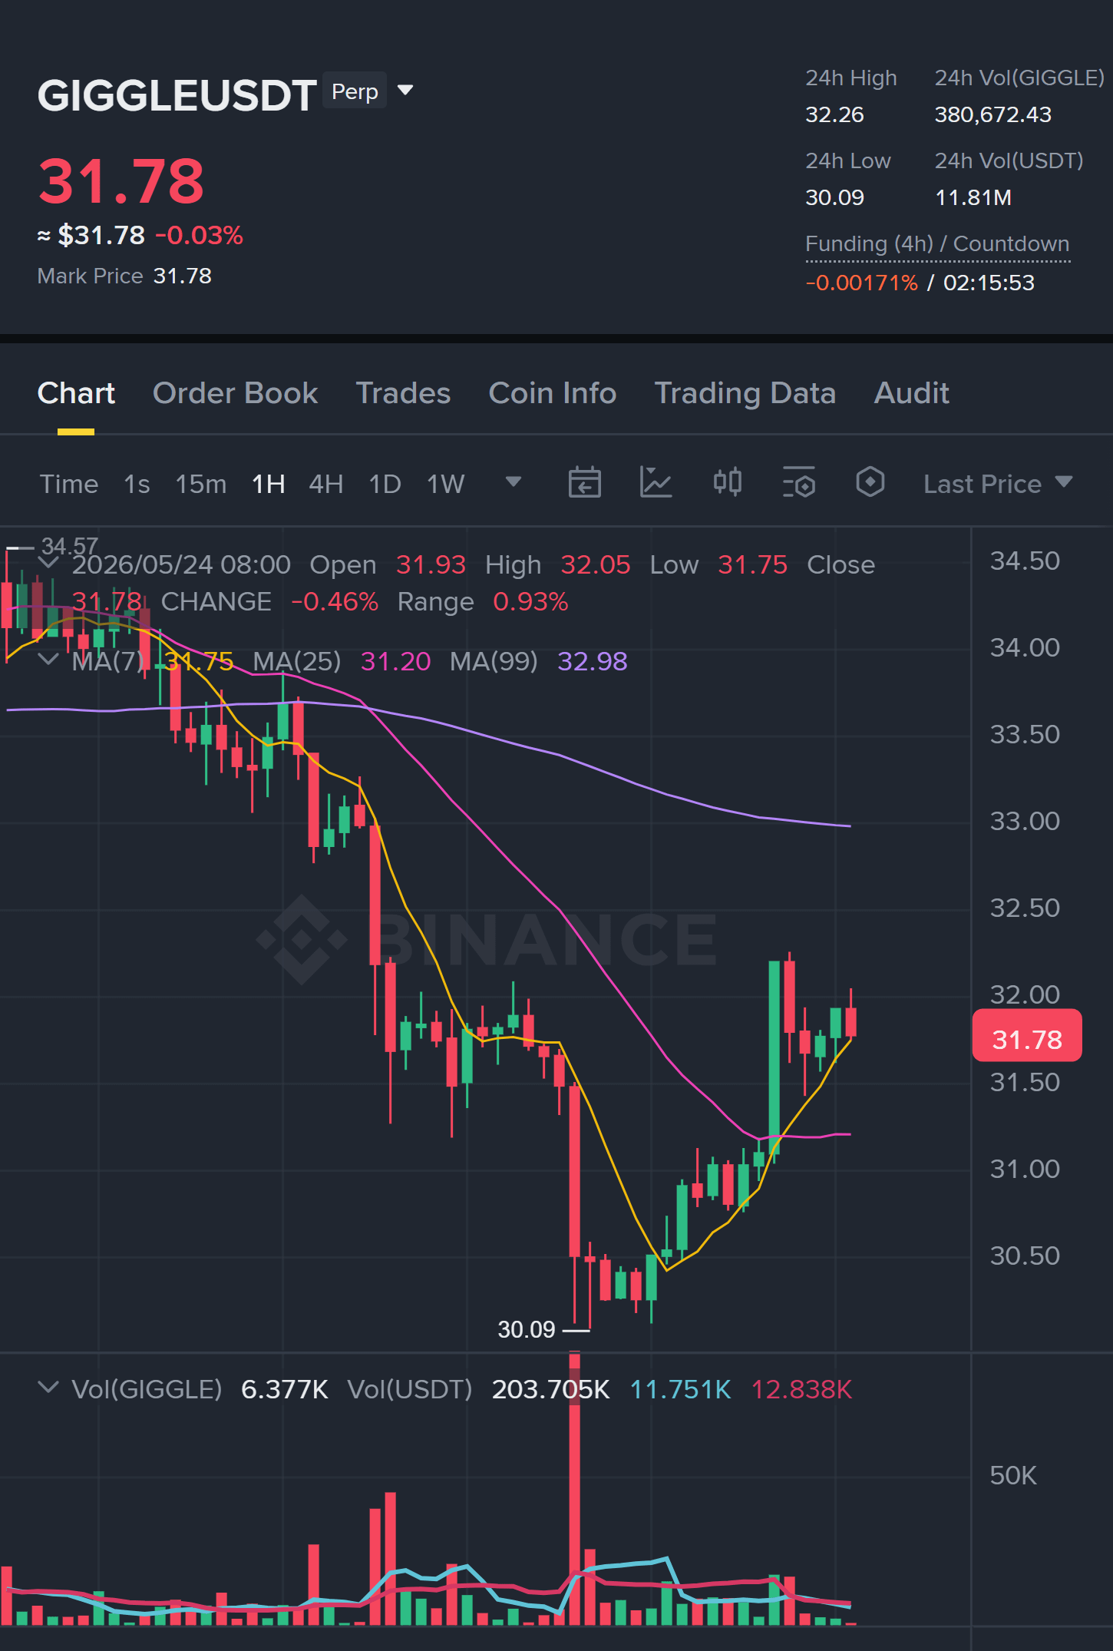
Task: Switch to Order Book tab
Action: coord(235,393)
